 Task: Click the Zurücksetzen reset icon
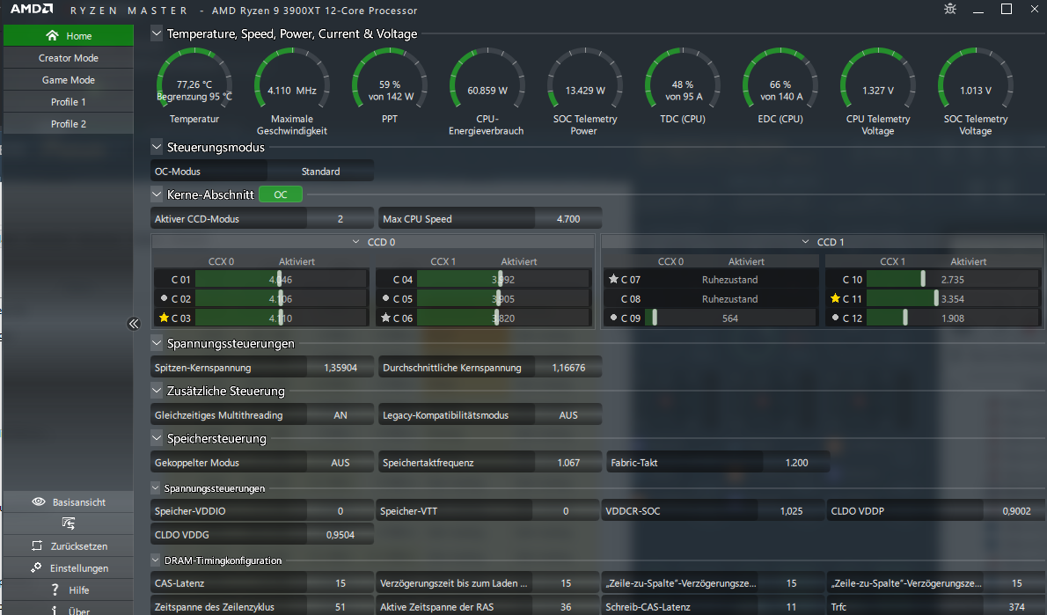point(37,545)
